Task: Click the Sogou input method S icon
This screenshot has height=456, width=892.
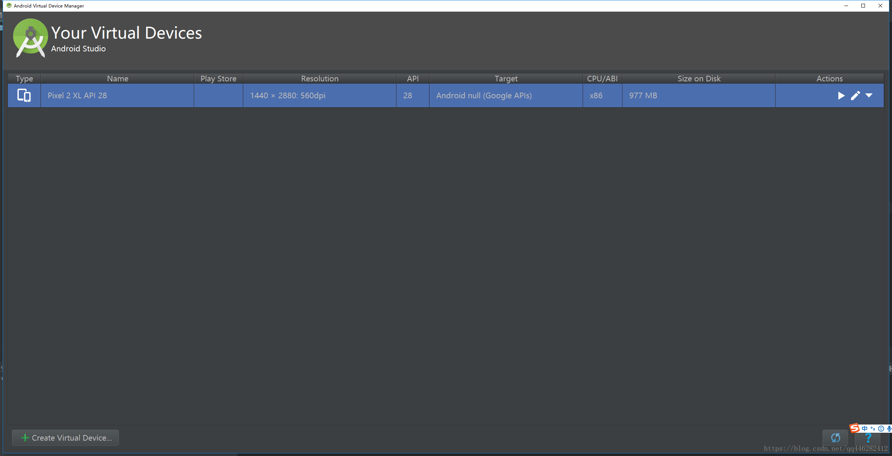Action: [x=854, y=428]
